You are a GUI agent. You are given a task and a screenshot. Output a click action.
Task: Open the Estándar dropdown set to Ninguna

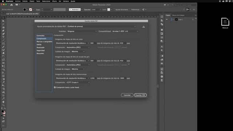click(82, 31)
